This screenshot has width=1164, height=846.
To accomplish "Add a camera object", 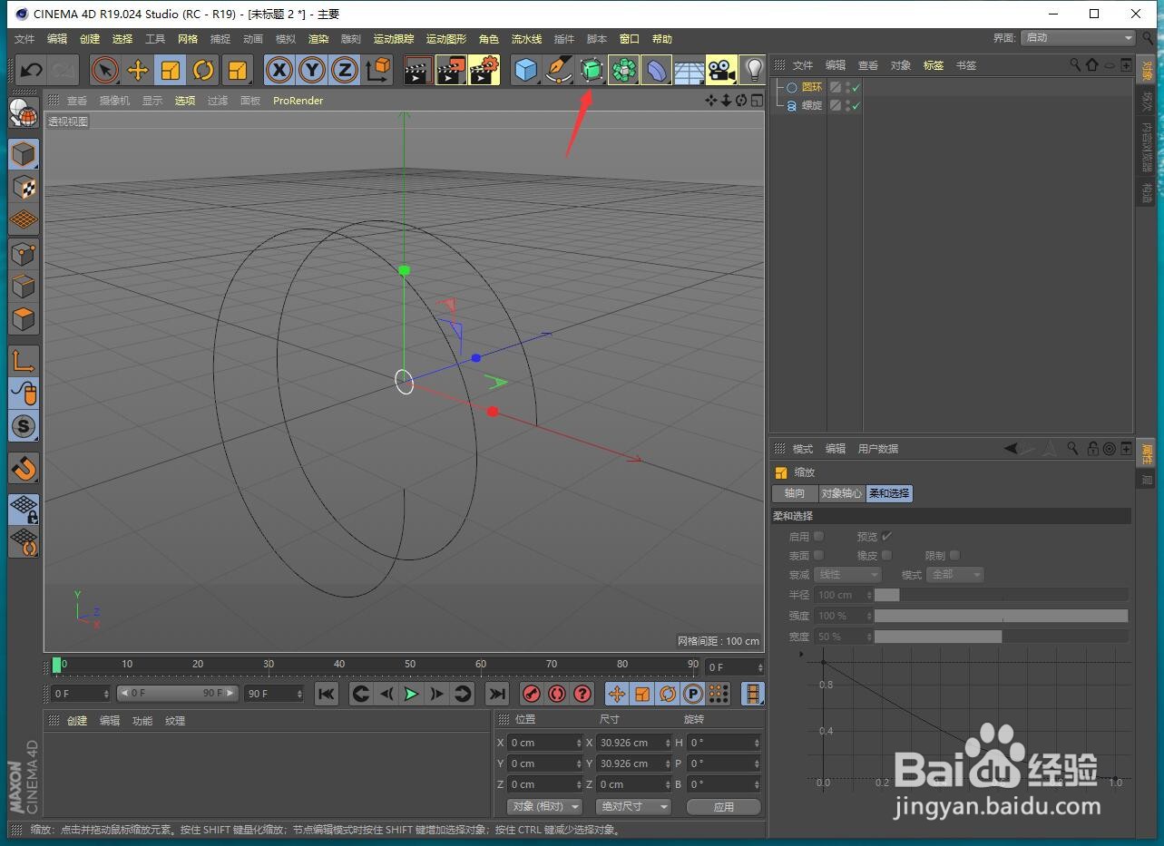I will point(721,70).
